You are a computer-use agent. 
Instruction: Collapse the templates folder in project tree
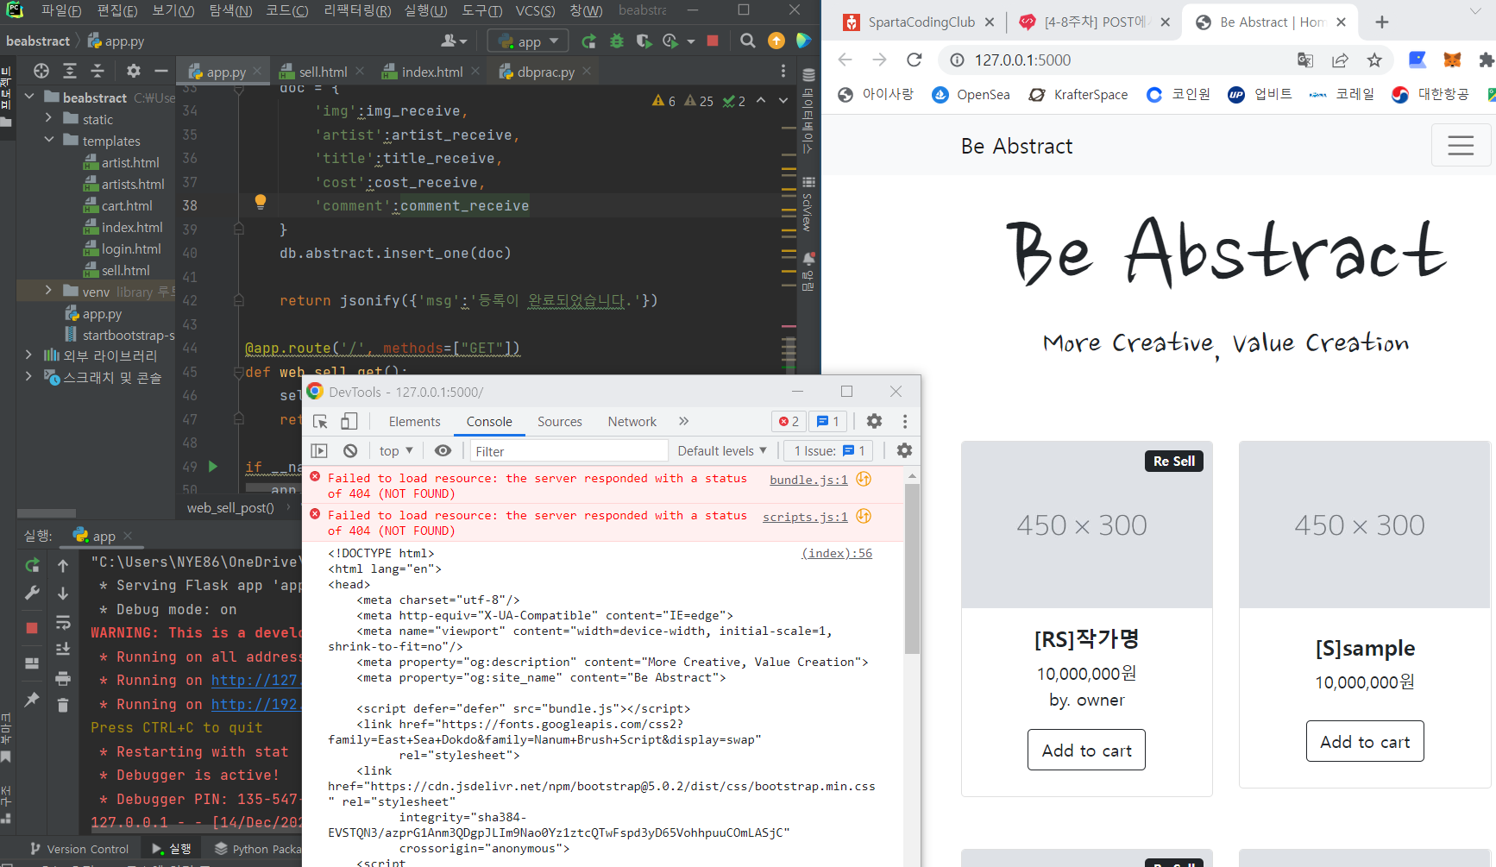(x=48, y=140)
